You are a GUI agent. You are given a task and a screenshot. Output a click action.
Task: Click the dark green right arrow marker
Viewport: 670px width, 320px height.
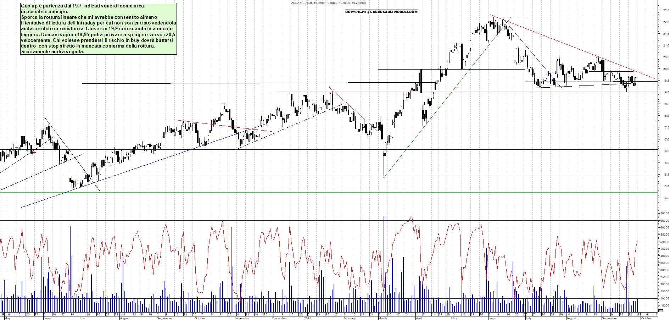[17, 148]
